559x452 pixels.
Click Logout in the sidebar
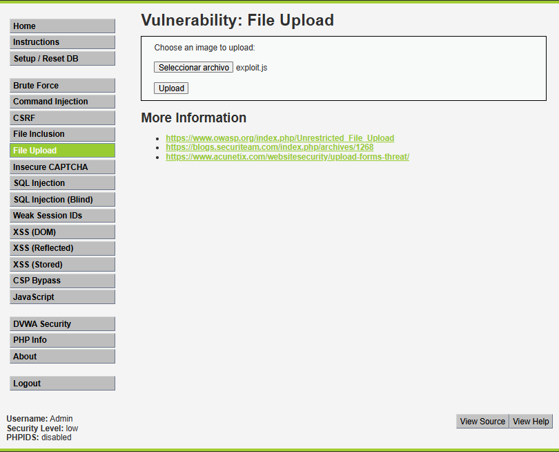(62, 384)
